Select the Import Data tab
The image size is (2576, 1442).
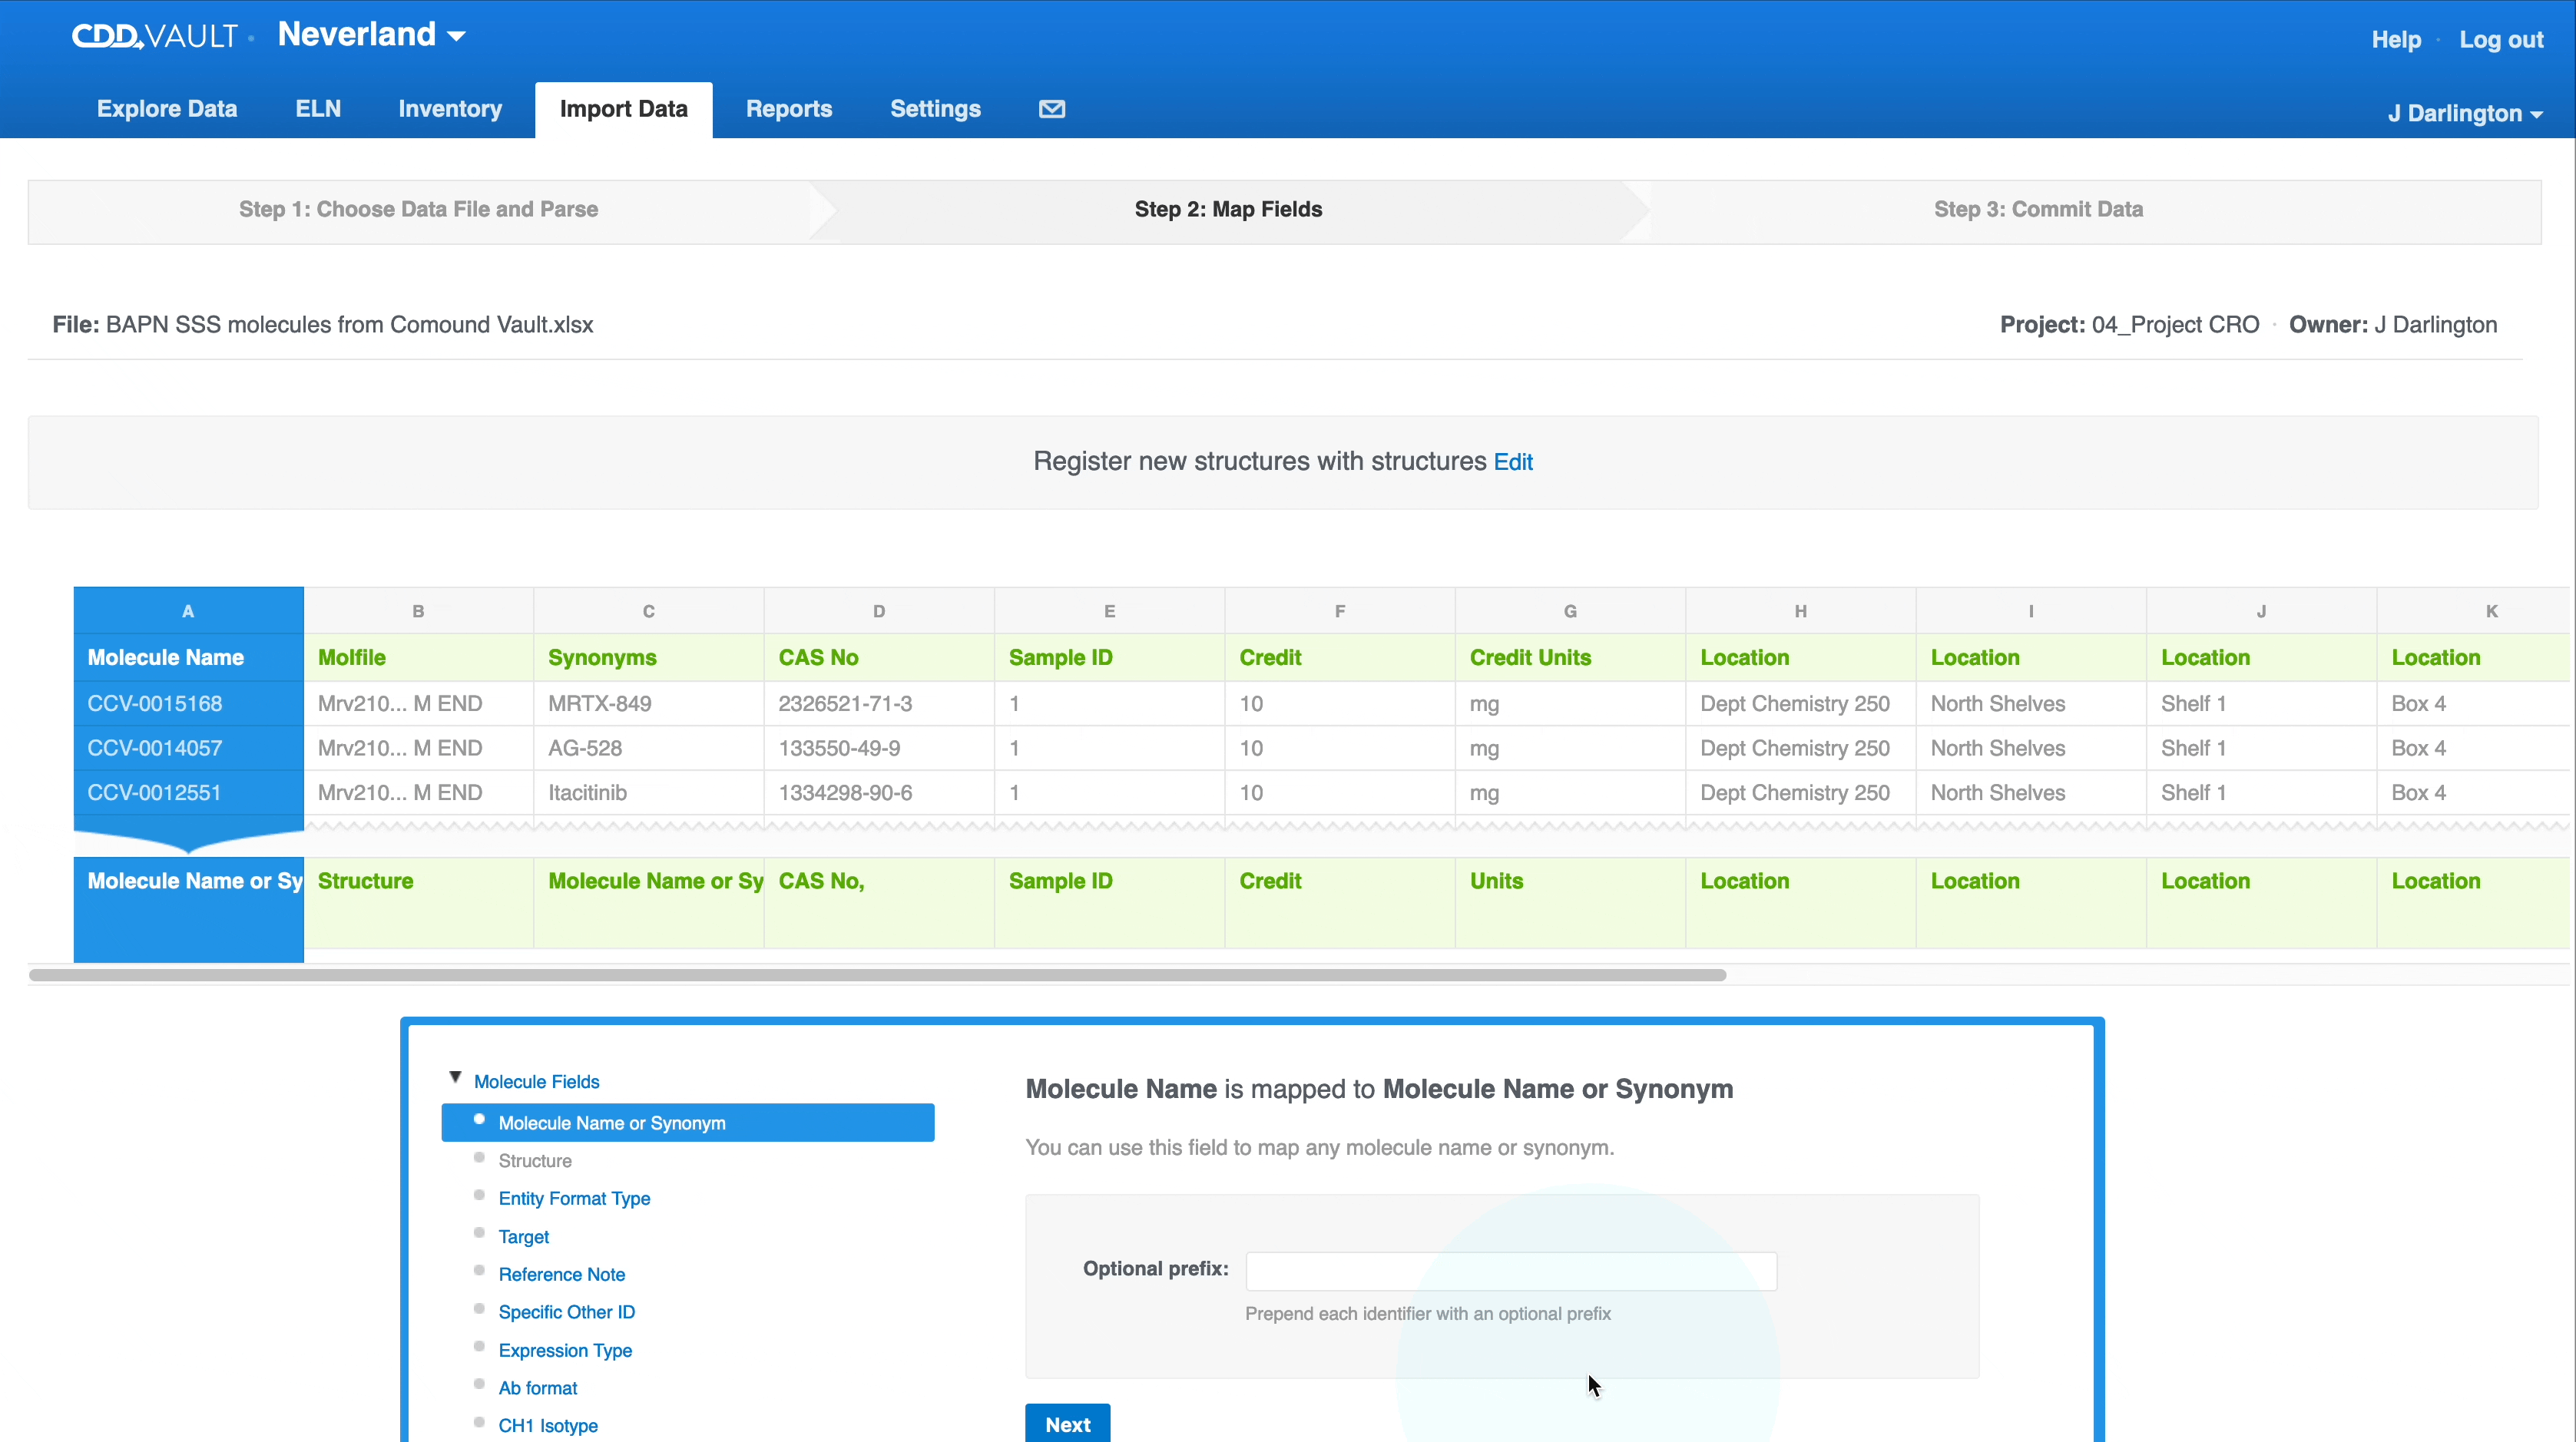point(623,109)
